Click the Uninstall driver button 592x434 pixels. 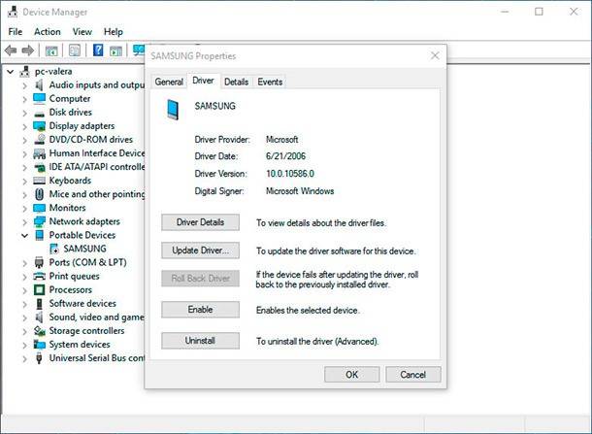200,341
